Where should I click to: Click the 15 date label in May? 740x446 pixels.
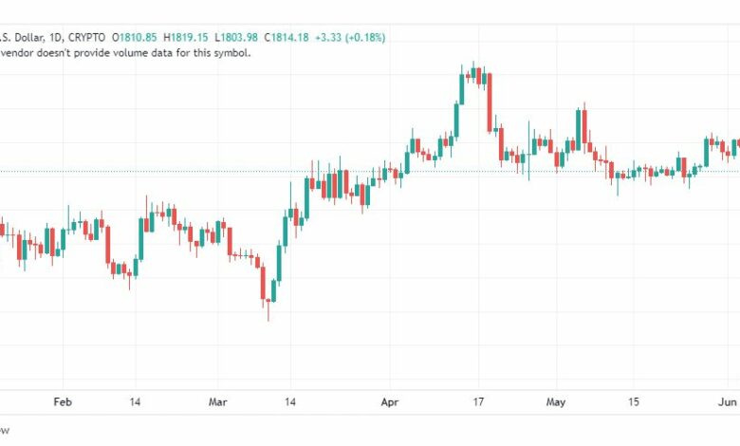pos(634,402)
